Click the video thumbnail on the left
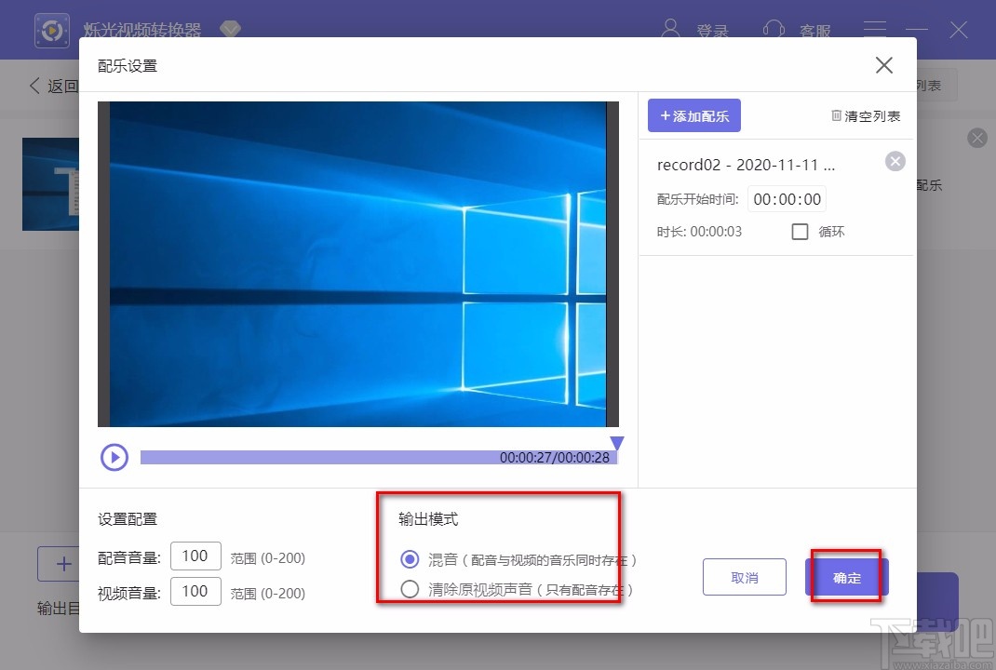The height and width of the screenshot is (670, 996). [x=51, y=183]
